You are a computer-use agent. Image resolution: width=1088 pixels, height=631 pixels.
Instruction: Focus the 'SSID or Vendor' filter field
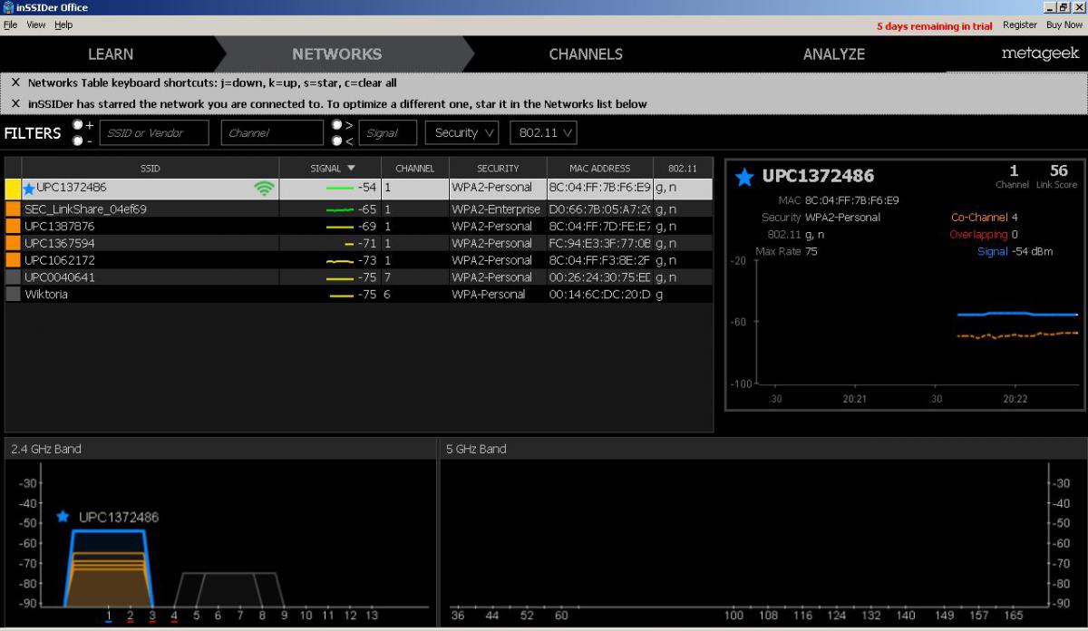pyautogui.click(x=154, y=132)
